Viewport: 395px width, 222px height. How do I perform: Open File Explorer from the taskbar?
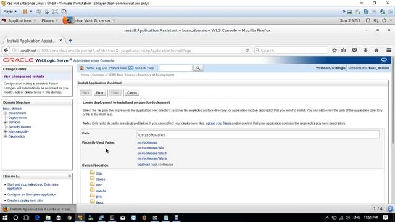point(48,218)
